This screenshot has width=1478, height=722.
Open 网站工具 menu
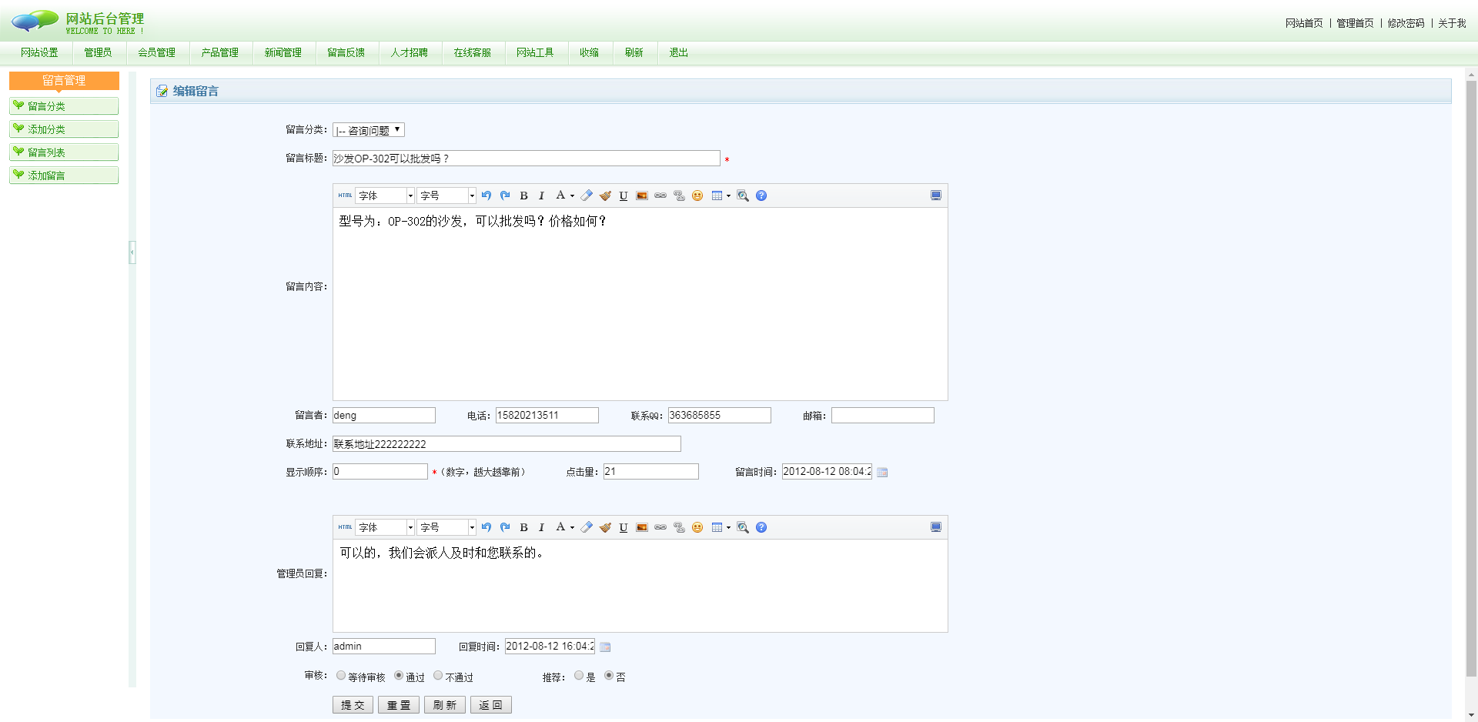(536, 52)
